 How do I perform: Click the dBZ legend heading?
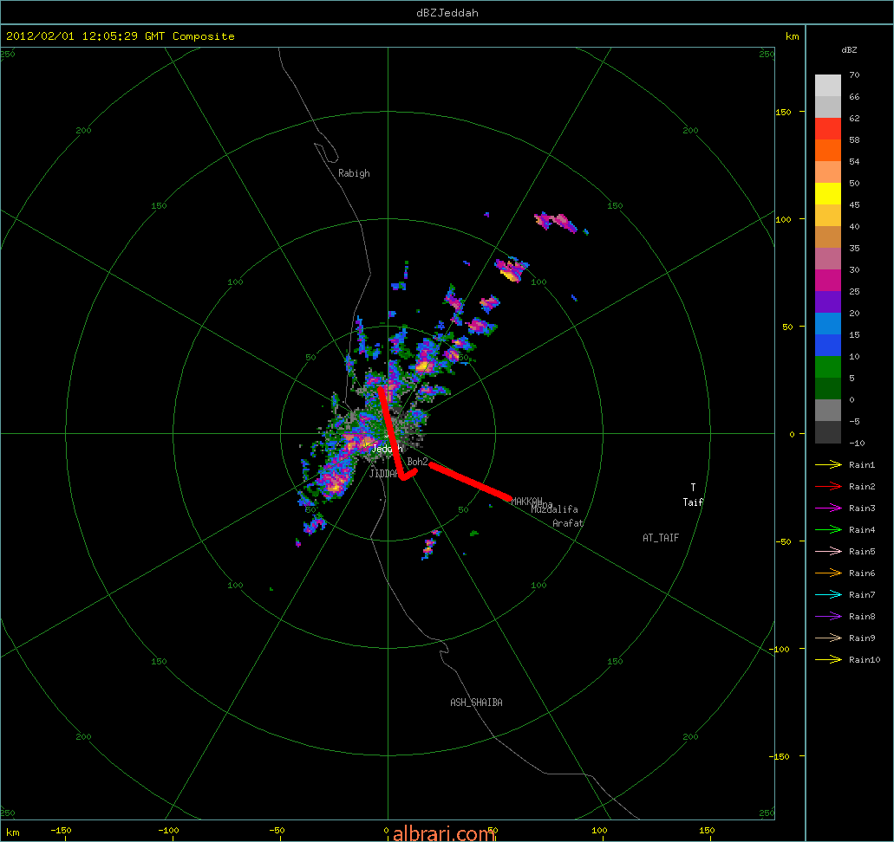[849, 50]
